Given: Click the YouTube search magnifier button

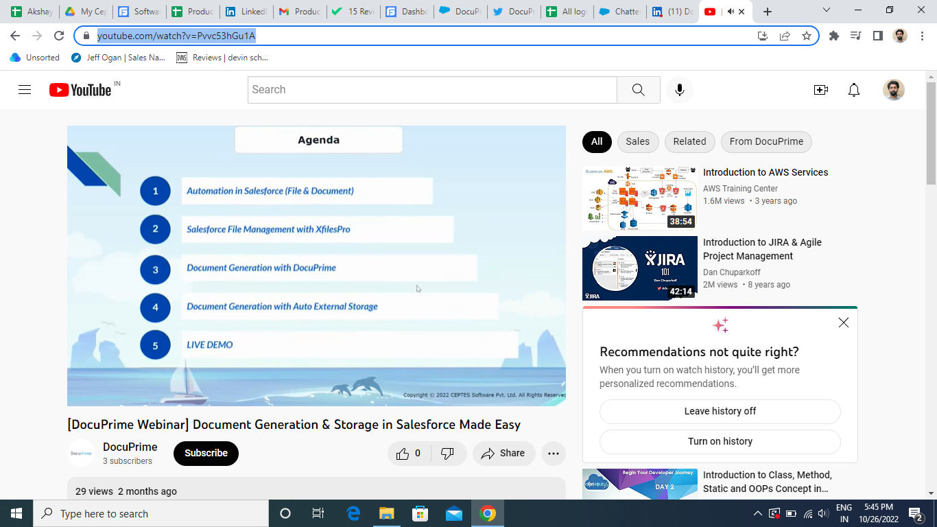Looking at the screenshot, I should (638, 90).
